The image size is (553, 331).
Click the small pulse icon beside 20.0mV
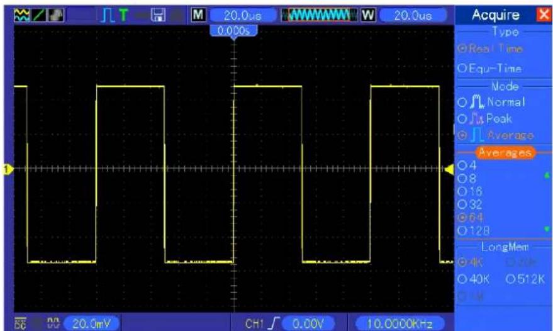pyautogui.click(x=53, y=323)
